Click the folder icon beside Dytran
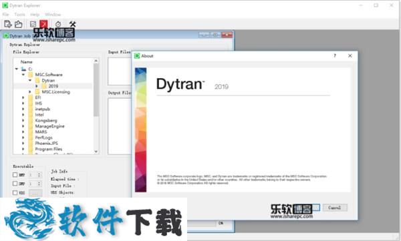401x241 pixels. [x=37, y=81]
